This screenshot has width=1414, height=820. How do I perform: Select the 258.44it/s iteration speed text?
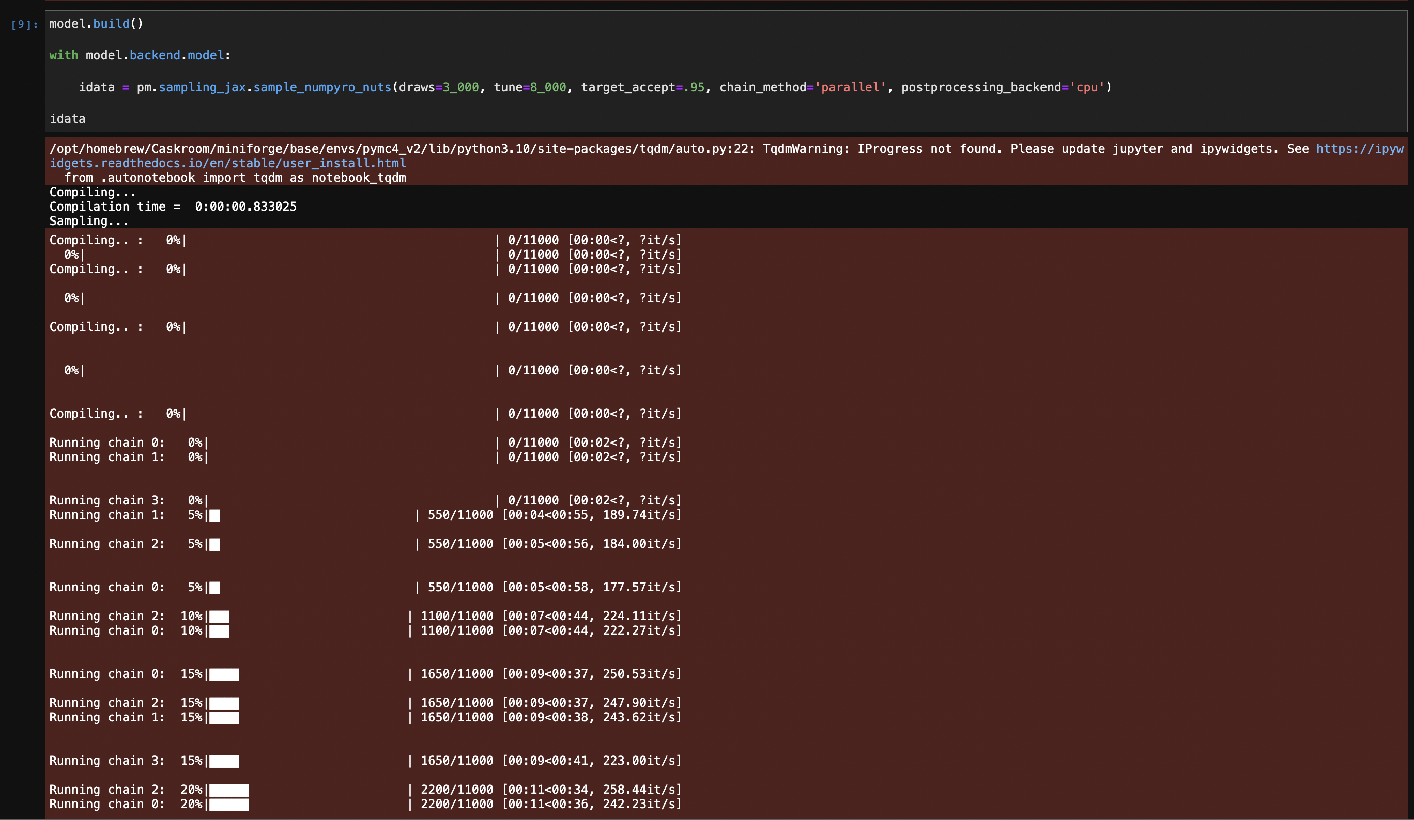coord(640,789)
